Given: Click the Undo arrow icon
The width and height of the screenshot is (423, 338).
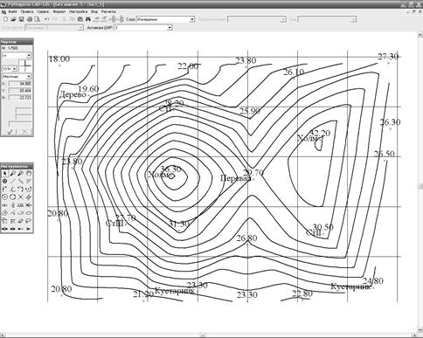Looking at the screenshot, I should tap(46, 19).
